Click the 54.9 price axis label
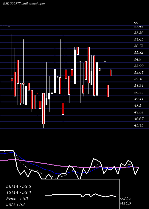This screenshot has width=149, height=209. [x=138, y=59]
